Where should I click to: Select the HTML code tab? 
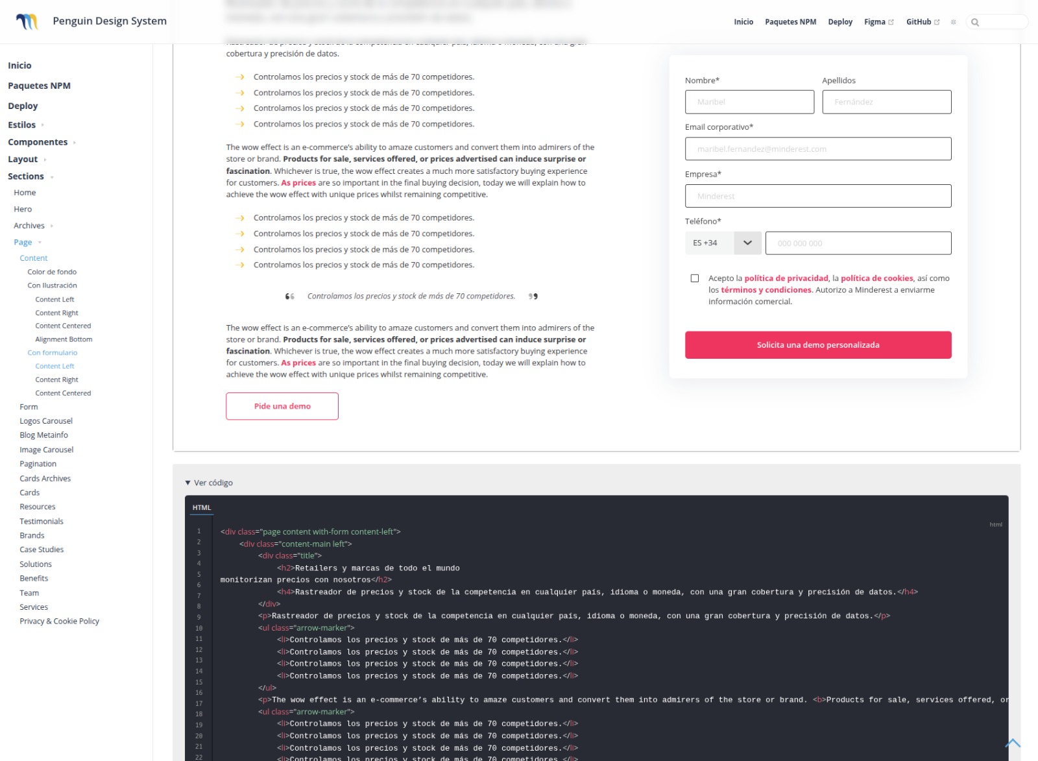click(x=202, y=507)
